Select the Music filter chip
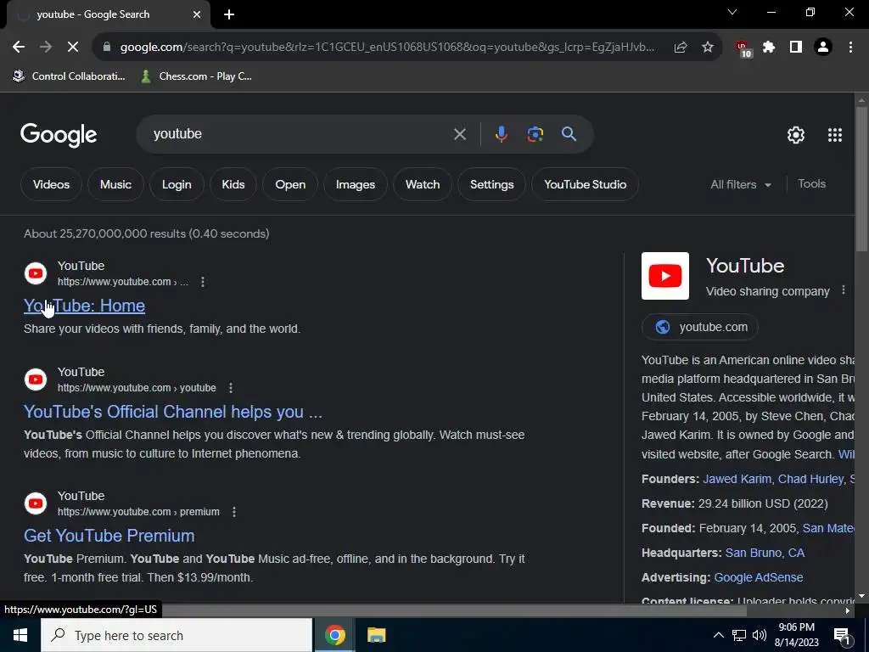This screenshot has width=869, height=652. [x=115, y=184]
